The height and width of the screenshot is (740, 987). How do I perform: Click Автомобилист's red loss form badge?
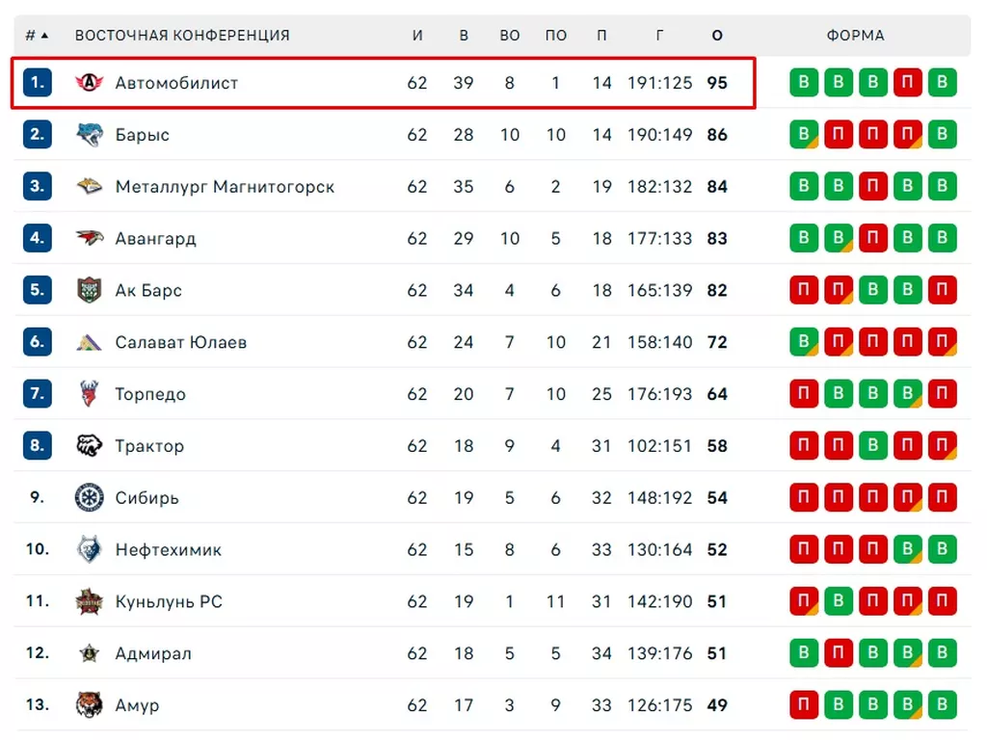908,83
